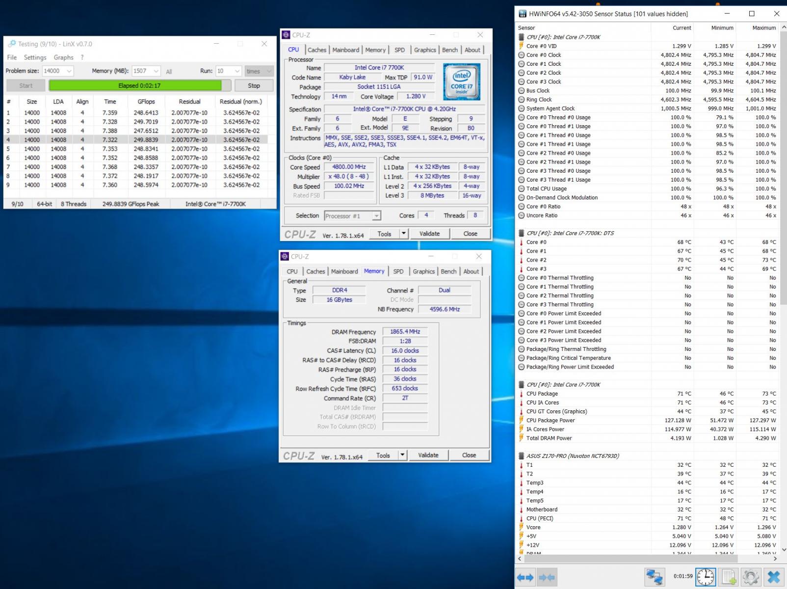
Task: Click the Intel Core i7 logo in CPU-Z
Action: pyautogui.click(x=461, y=82)
